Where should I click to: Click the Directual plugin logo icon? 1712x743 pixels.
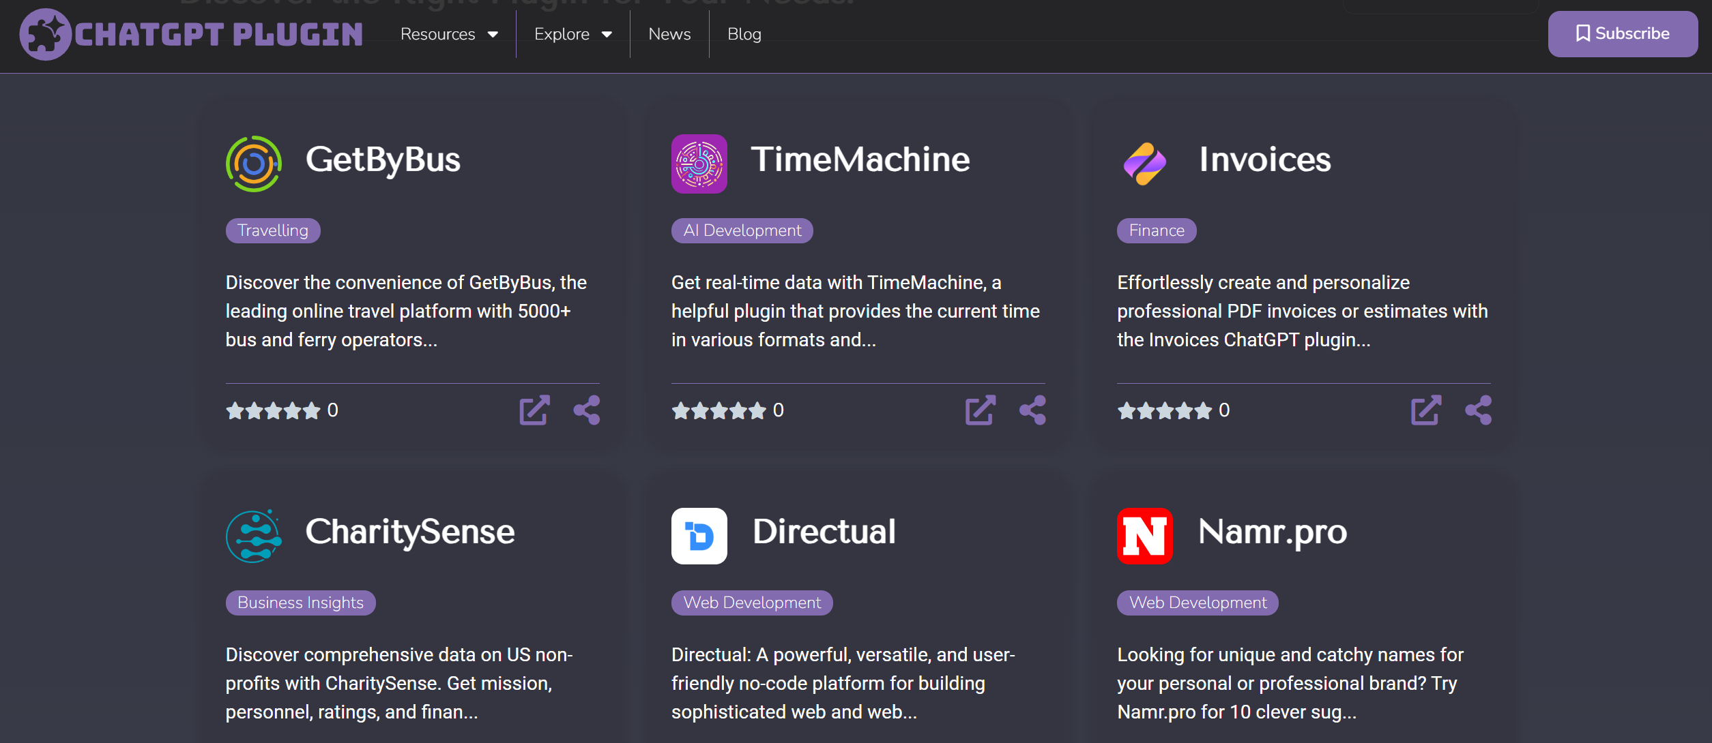(x=699, y=536)
